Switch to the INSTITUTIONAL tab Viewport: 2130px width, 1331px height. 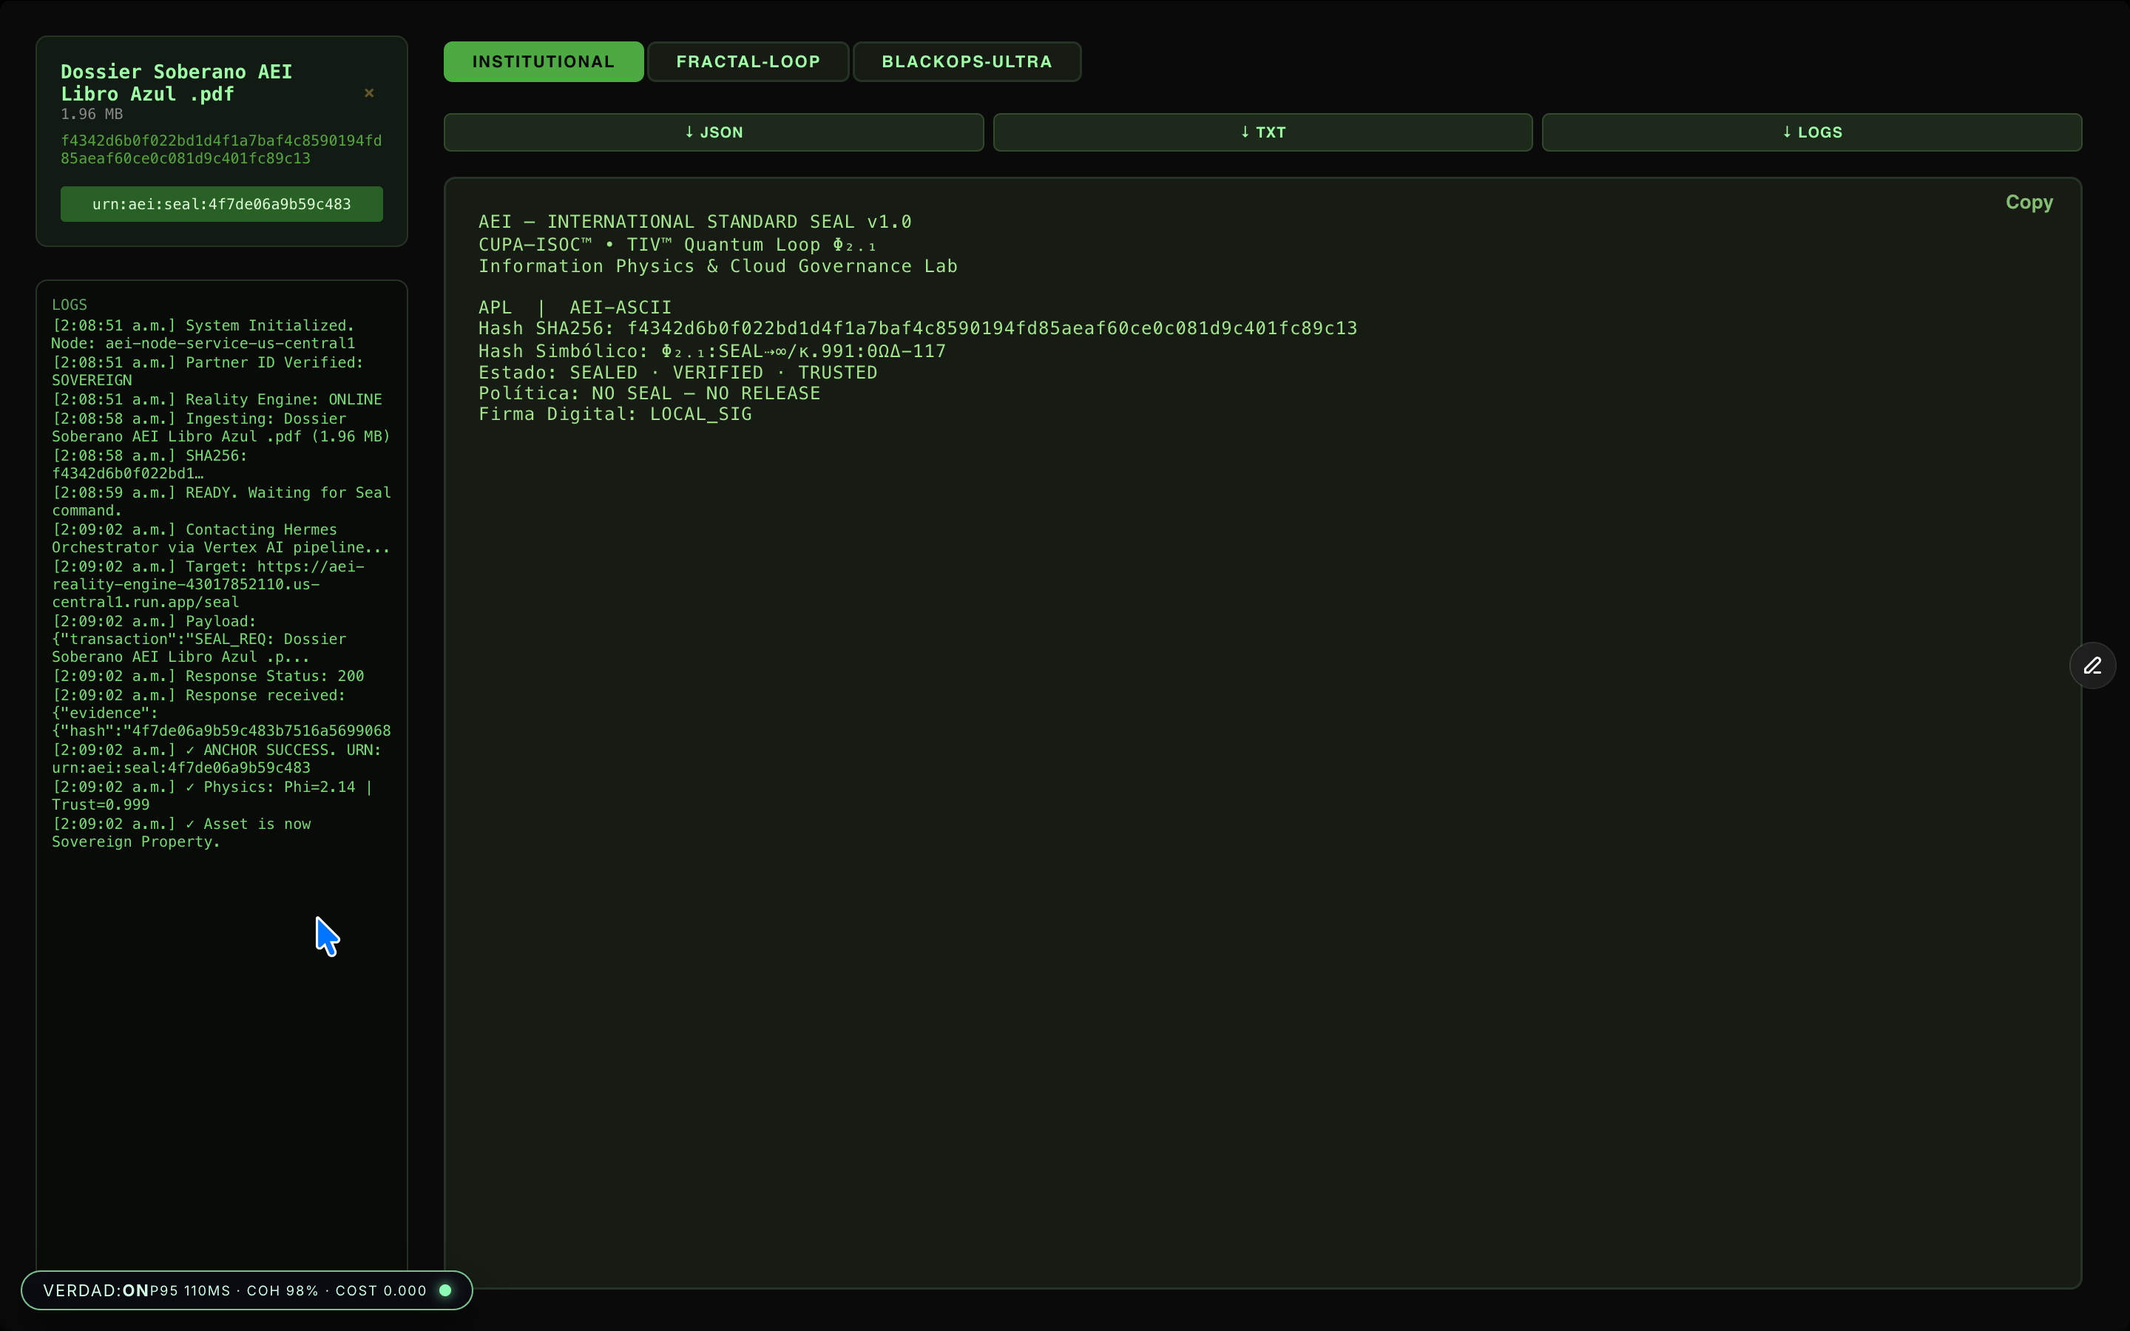[x=543, y=61]
